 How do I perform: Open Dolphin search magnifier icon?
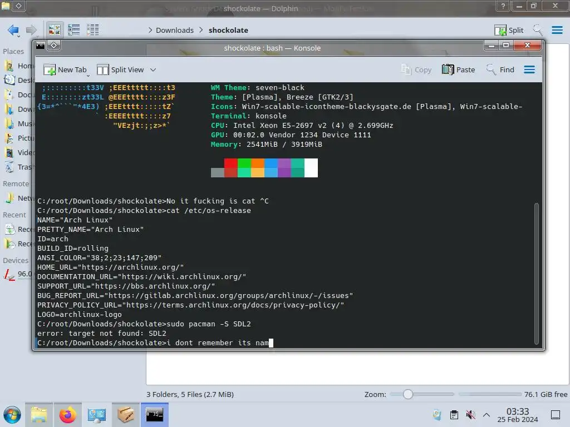[538, 30]
